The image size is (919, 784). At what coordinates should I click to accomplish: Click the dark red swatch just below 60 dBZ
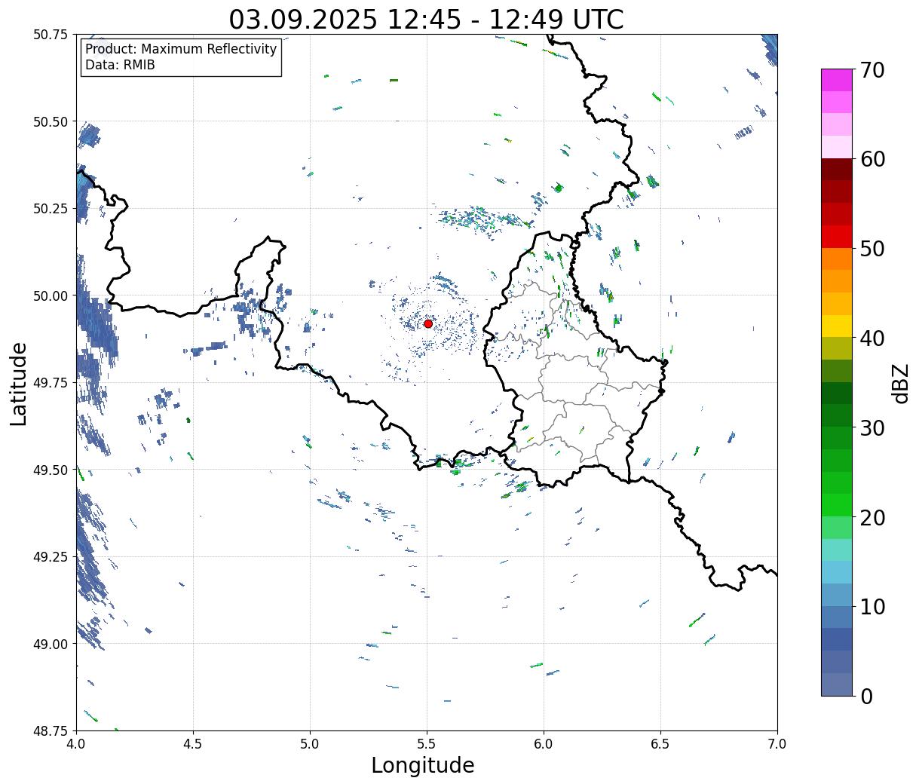pyautogui.click(x=837, y=170)
